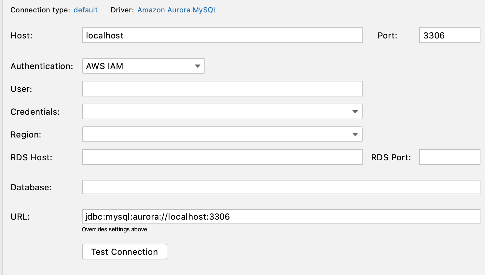Click the Overrides settings above label
Viewport: 485px width, 275px height.
(x=114, y=229)
